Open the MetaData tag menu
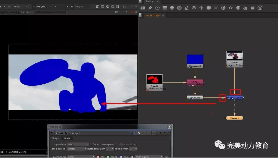 pos(238,8)
